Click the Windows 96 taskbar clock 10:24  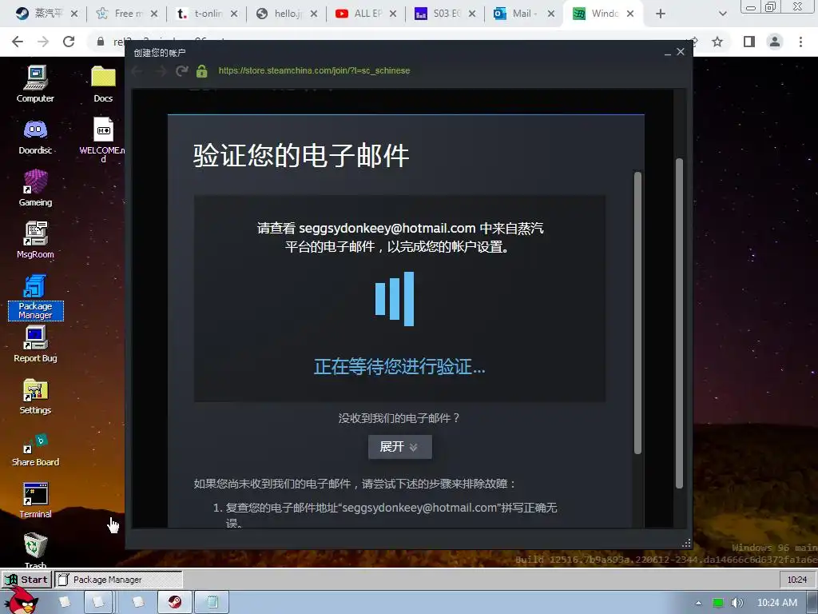tap(797, 580)
